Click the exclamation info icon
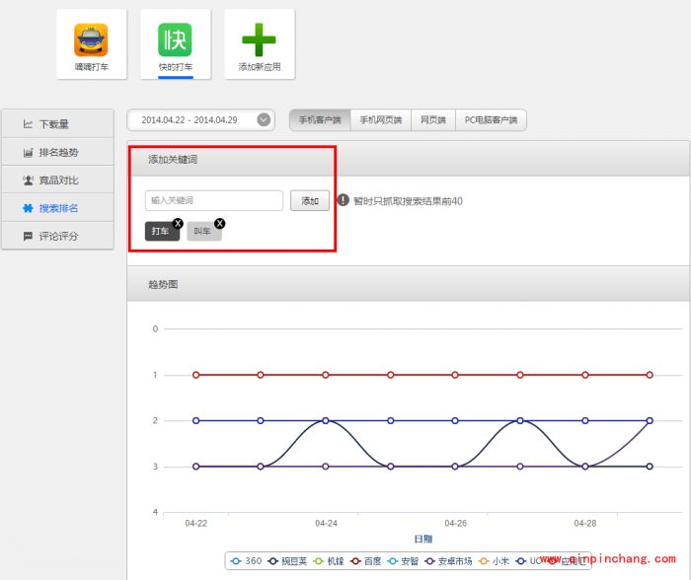This screenshot has width=691, height=580. 343,200
